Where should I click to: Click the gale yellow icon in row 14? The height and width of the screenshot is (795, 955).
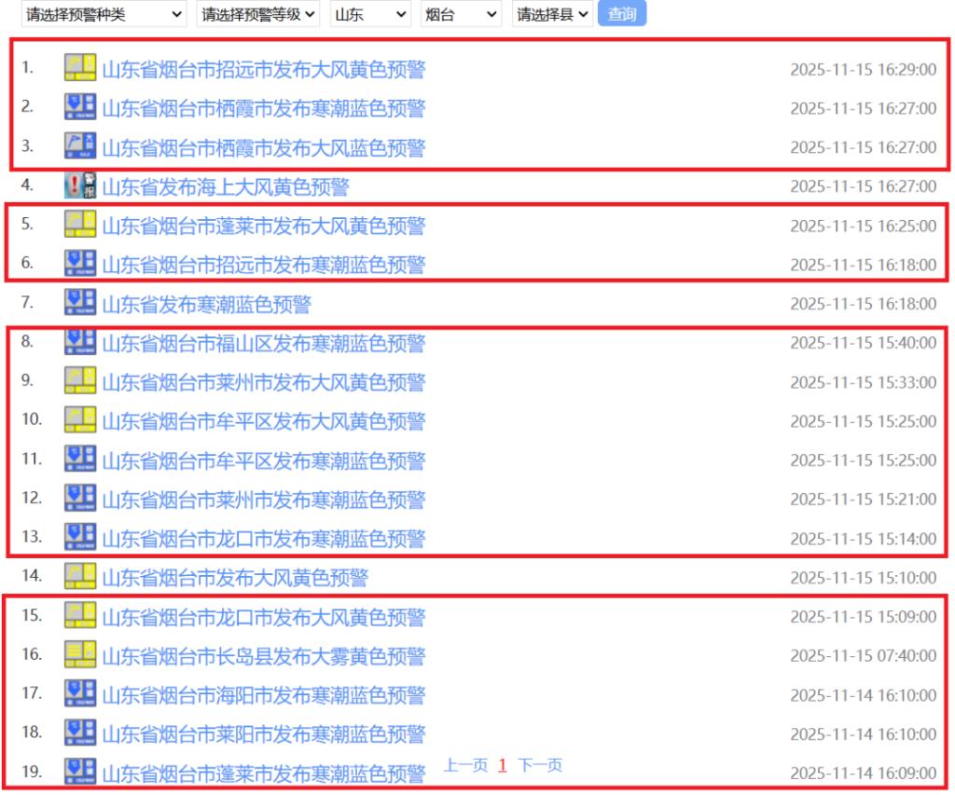(80, 576)
